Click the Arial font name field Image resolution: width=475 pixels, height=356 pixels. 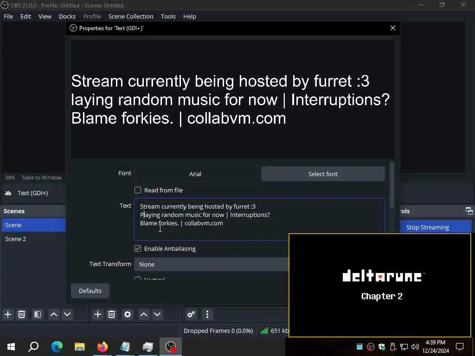pos(195,174)
